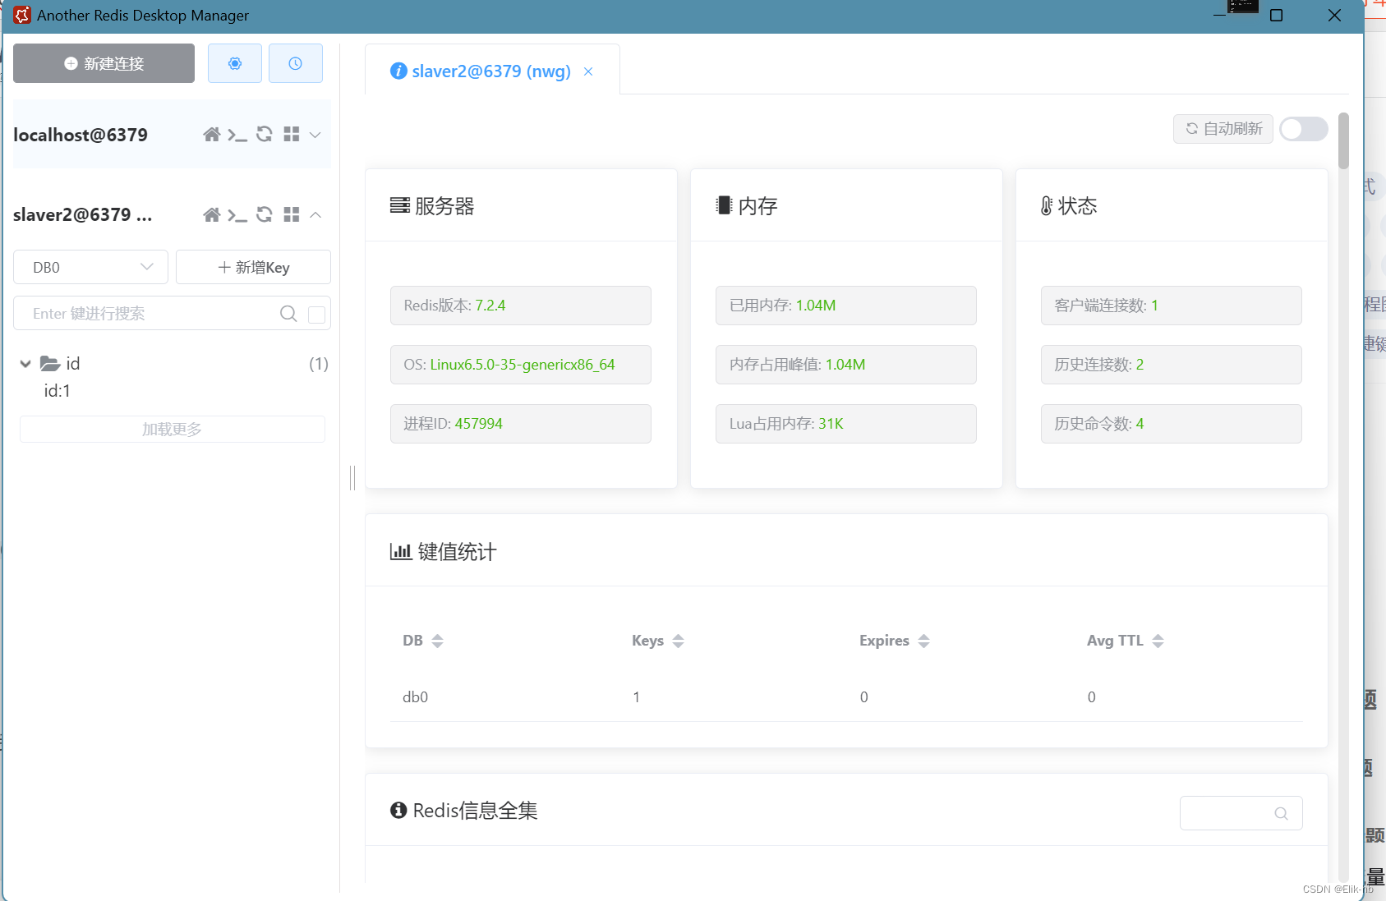Select the db0 row cell

415,697
